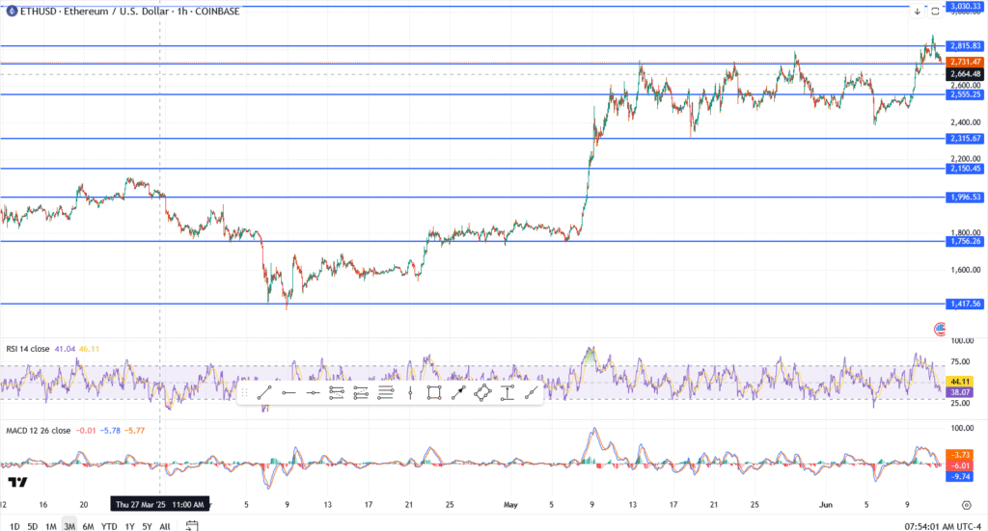Show All time range data
This screenshot has height=531, width=988.
165,526
